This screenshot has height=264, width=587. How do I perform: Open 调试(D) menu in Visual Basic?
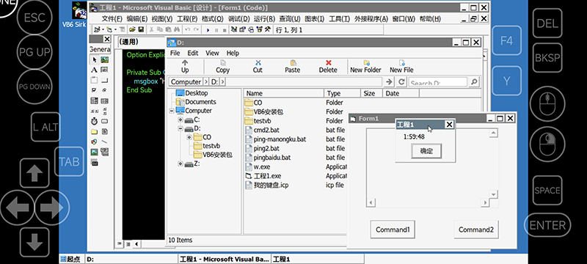click(239, 18)
